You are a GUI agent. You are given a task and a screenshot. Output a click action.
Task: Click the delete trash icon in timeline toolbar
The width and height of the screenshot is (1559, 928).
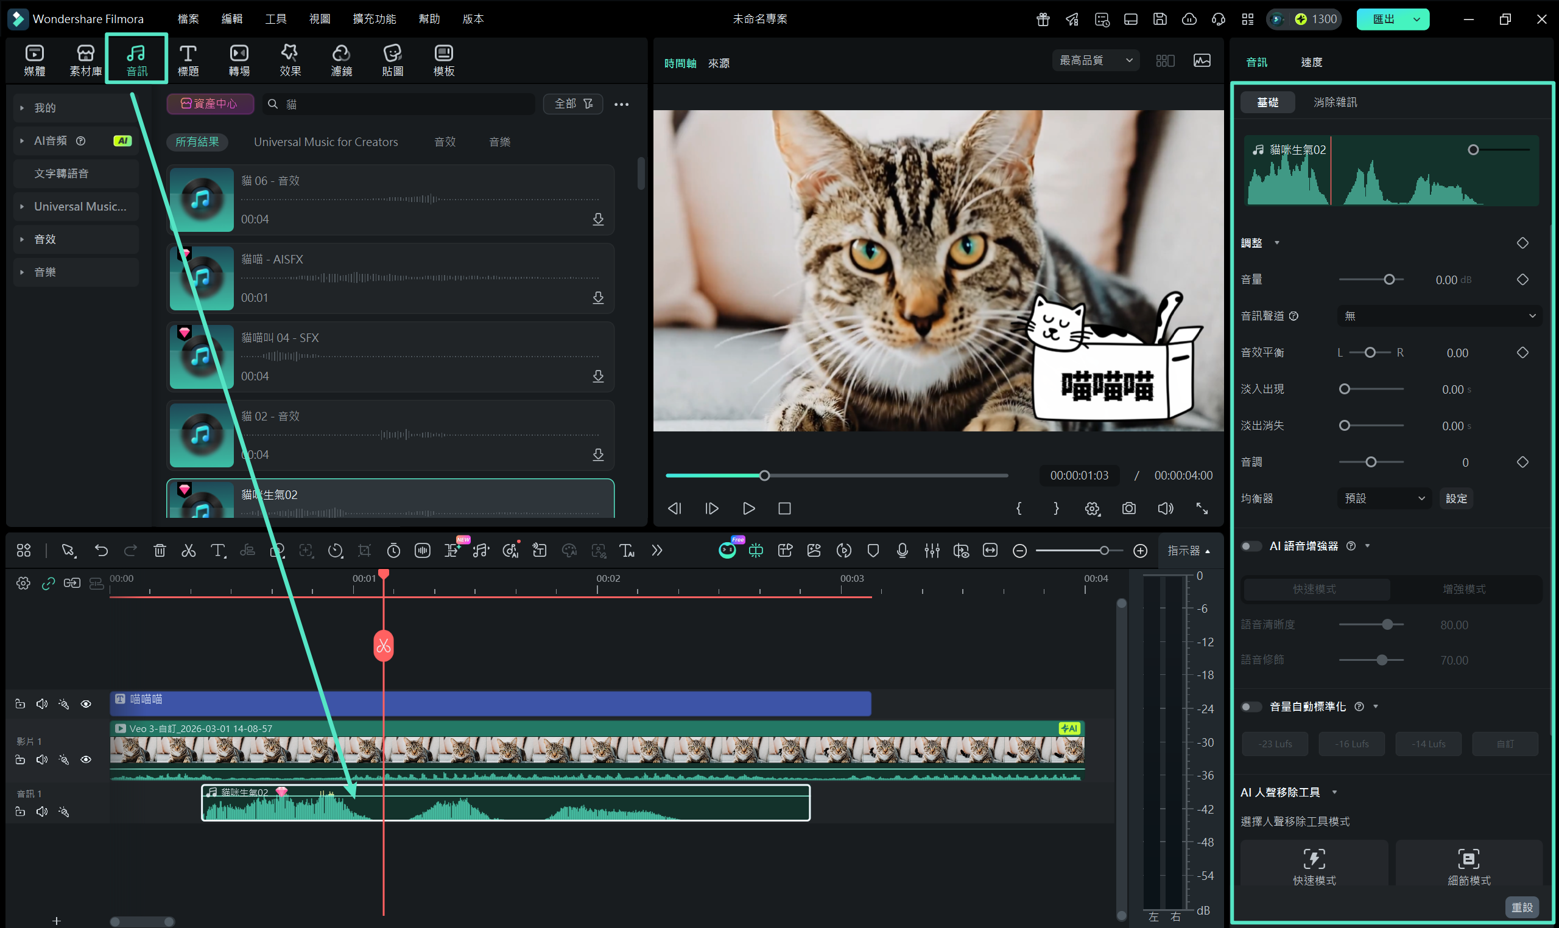[160, 551]
